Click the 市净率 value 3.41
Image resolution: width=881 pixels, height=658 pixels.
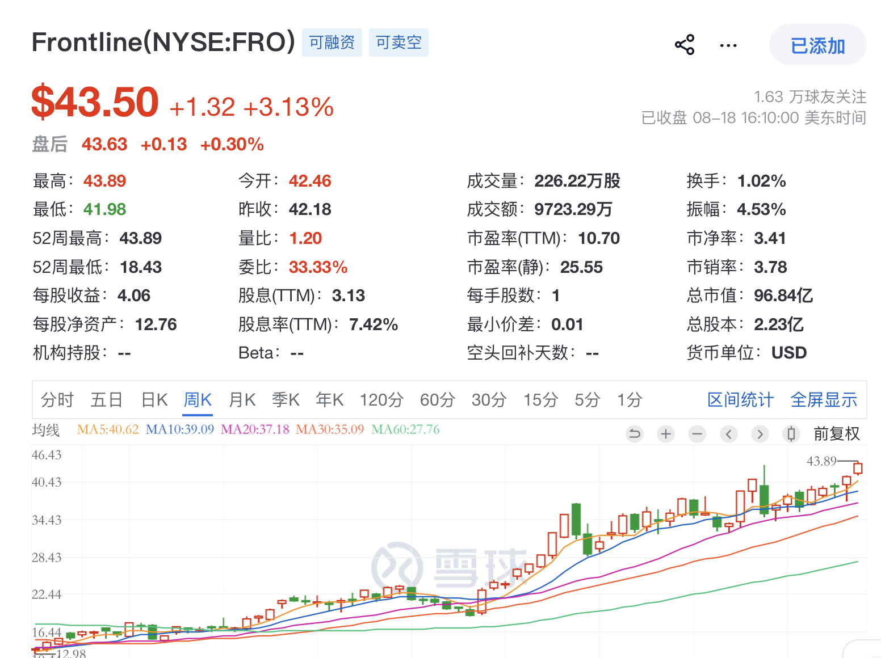(x=770, y=238)
